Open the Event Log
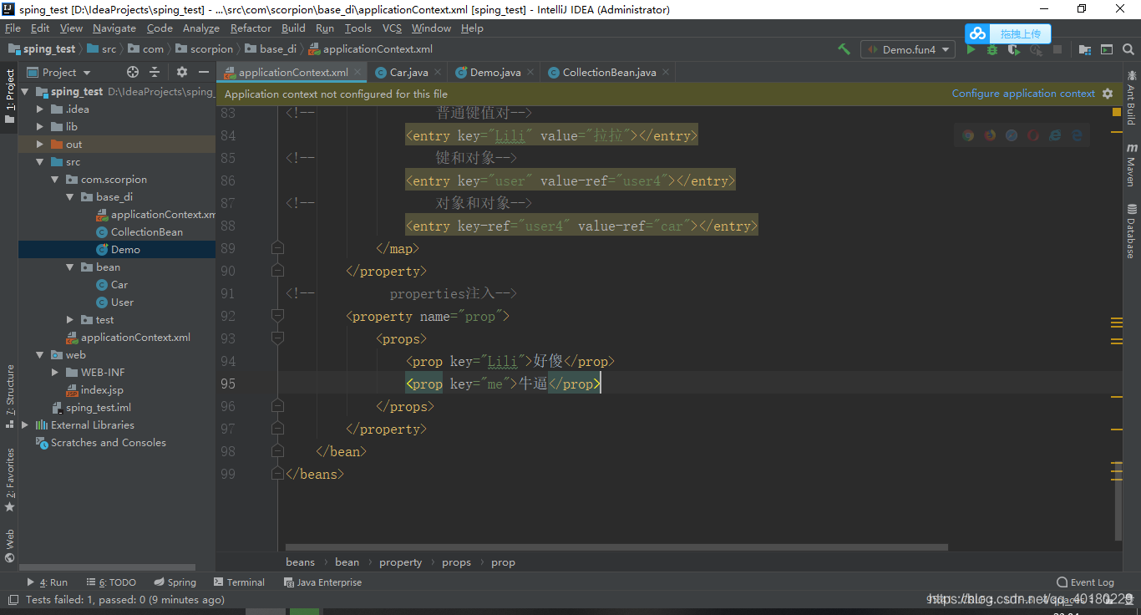Image resolution: width=1141 pixels, height=615 pixels. click(1085, 582)
